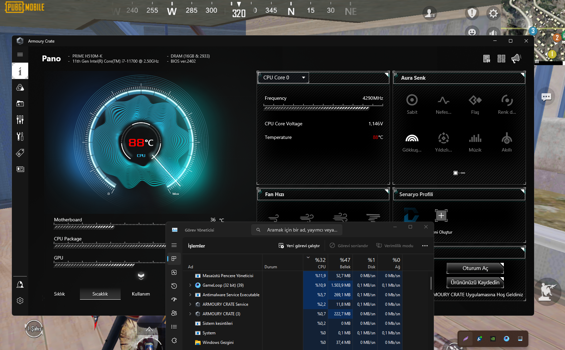The image size is (565, 350).
Task: Click the Task Manager performance graph icon
Action: [x=174, y=272]
